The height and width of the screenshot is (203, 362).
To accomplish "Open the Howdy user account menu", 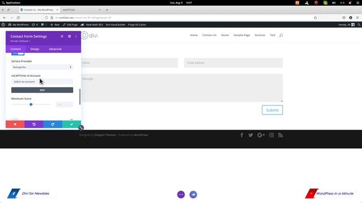I will pos(346,25).
